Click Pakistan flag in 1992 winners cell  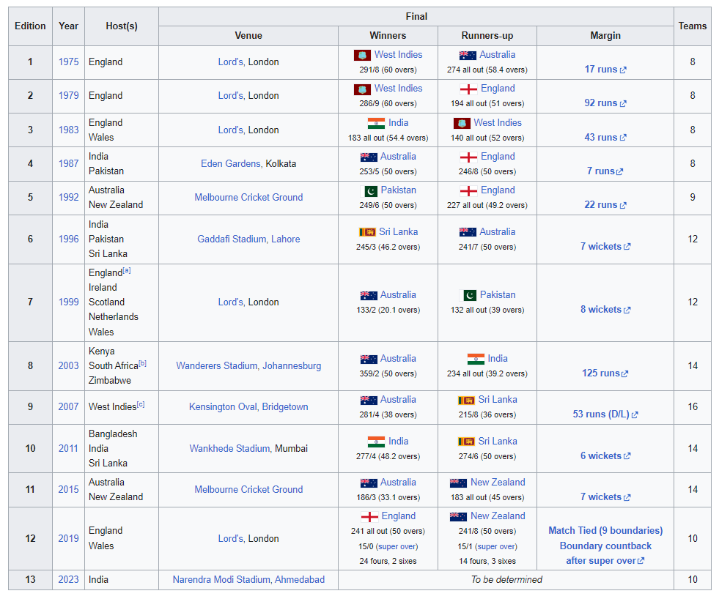[x=369, y=190]
